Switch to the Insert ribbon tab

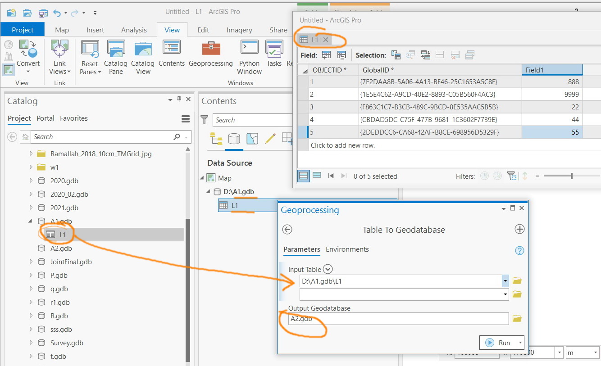coord(95,30)
